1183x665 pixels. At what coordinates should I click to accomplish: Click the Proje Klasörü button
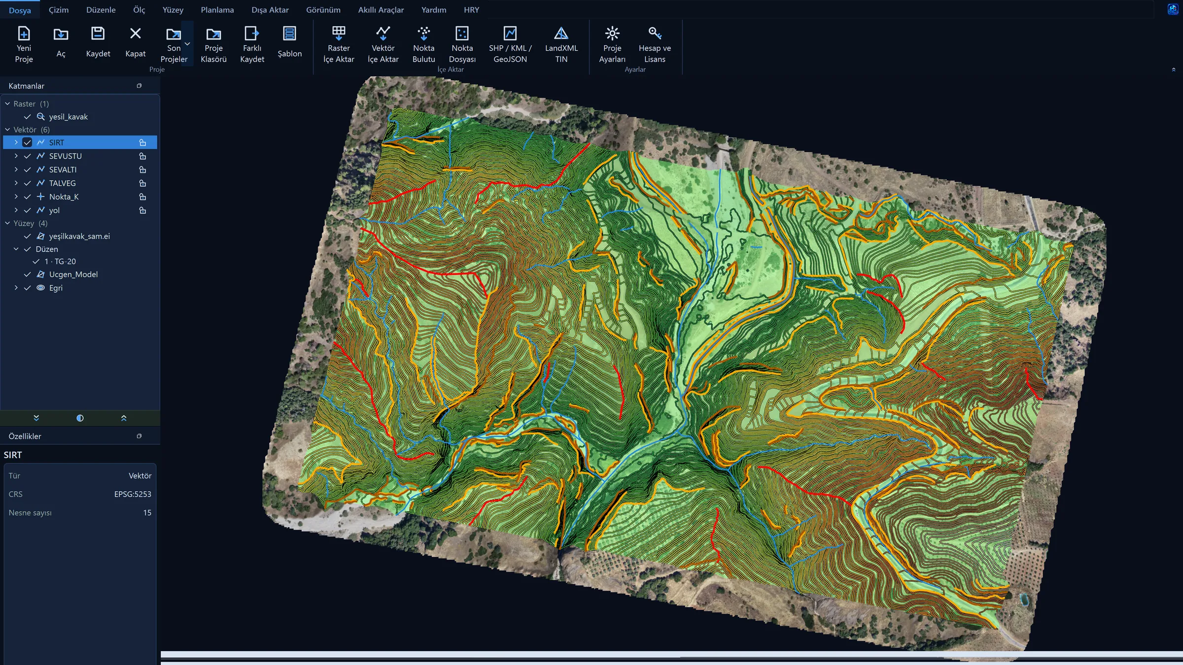[213, 44]
